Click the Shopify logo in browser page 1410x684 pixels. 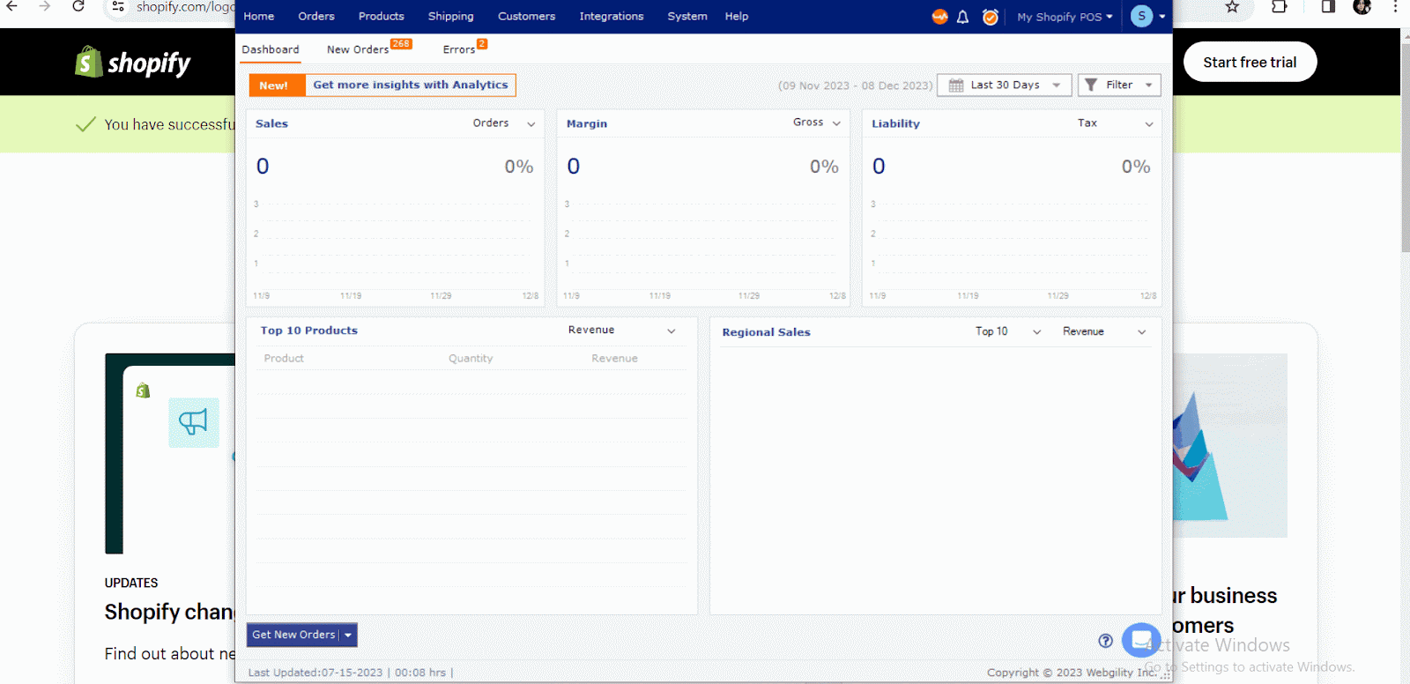tap(133, 62)
